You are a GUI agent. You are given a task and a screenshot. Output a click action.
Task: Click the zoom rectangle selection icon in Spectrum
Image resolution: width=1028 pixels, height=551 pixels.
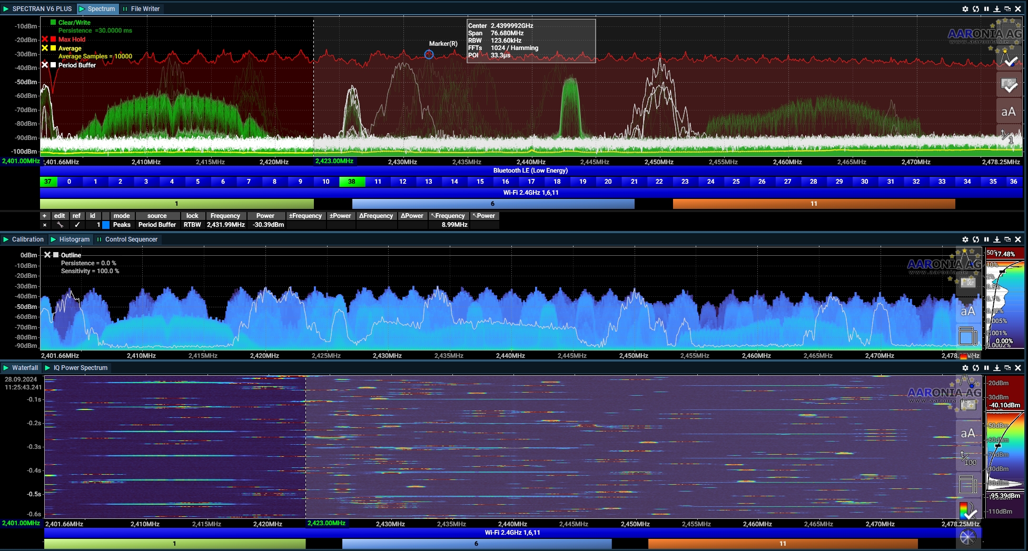(x=1009, y=31)
